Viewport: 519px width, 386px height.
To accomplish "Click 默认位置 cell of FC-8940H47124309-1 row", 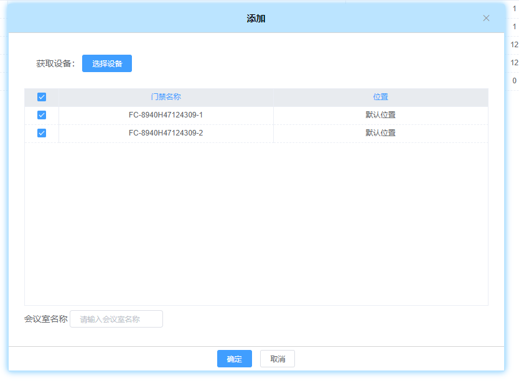I will click(x=380, y=115).
